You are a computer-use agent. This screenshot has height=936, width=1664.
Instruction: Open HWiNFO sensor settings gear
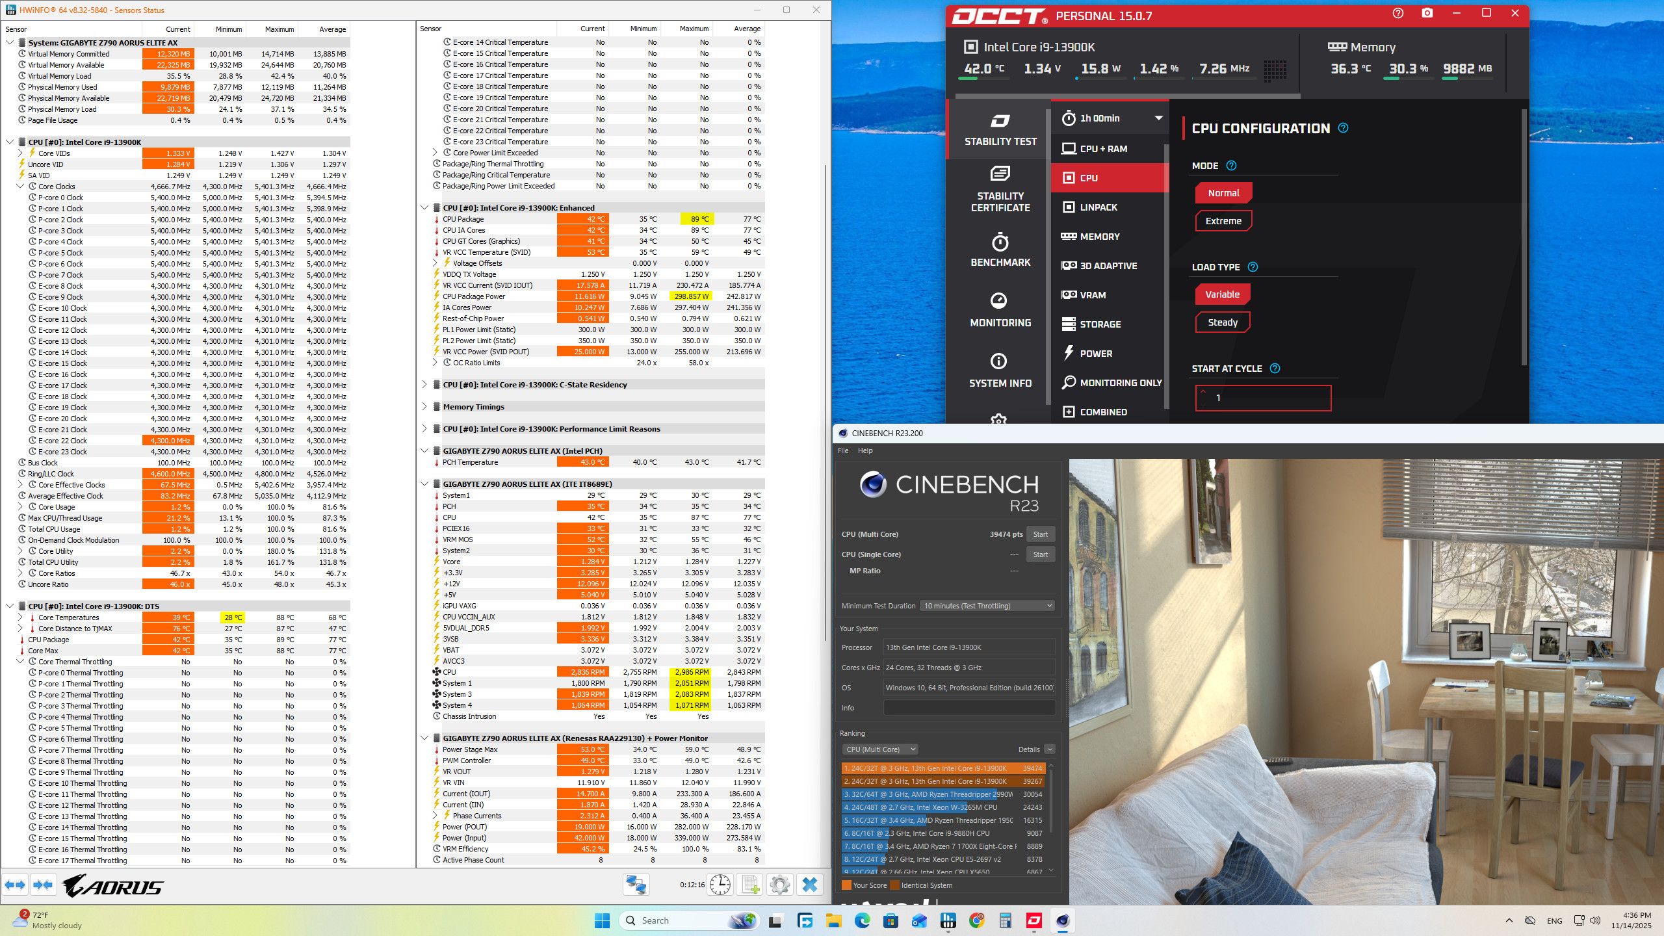(779, 885)
